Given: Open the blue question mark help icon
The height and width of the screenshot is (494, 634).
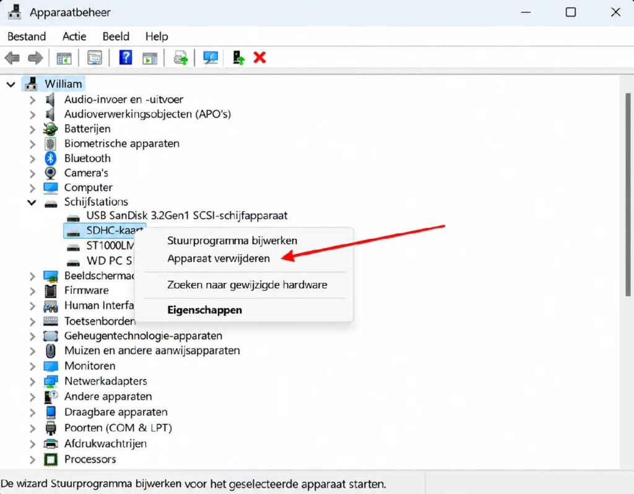Looking at the screenshot, I should (125, 58).
